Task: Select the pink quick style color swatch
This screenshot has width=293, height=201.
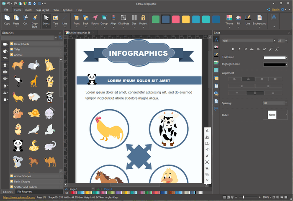Action: 175,20
